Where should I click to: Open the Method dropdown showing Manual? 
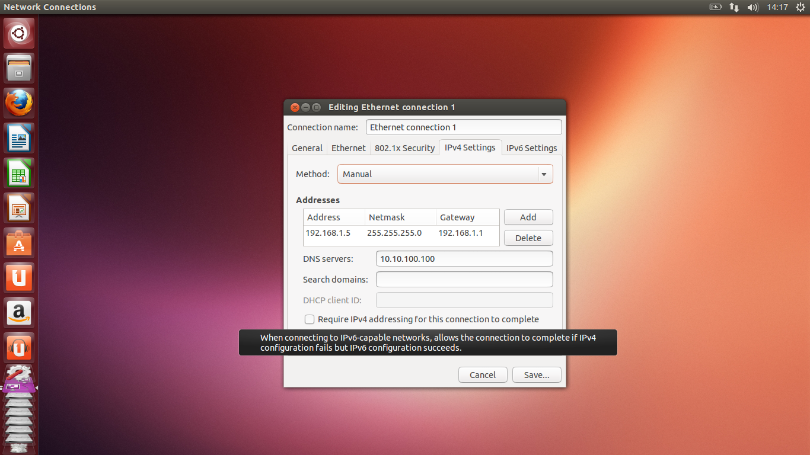click(445, 174)
